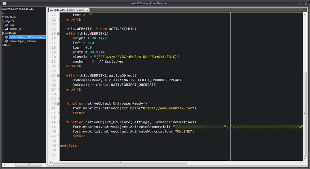
Task: Click the nativeObject_OnBrowserReady method cube icon
Action: coord(7,37)
